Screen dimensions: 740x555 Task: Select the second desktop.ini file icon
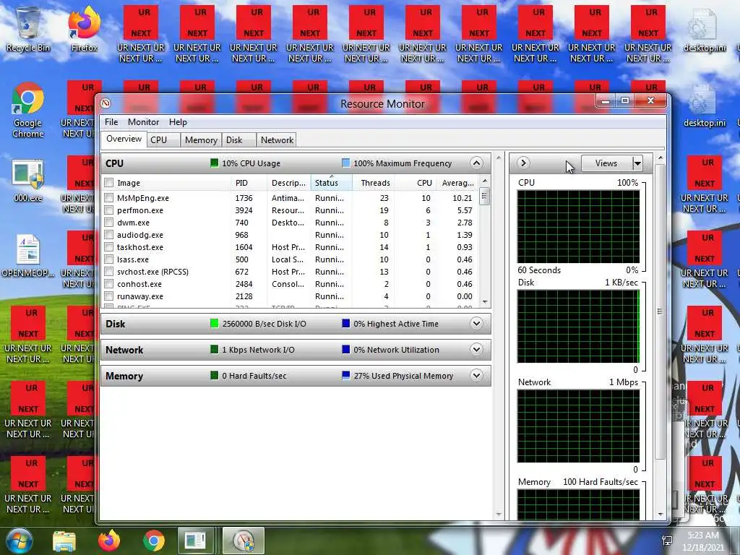704,105
